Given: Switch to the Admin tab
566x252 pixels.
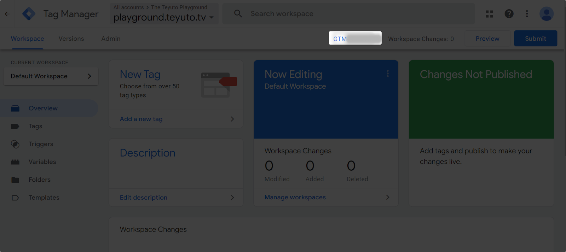Looking at the screenshot, I should [x=111, y=39].
